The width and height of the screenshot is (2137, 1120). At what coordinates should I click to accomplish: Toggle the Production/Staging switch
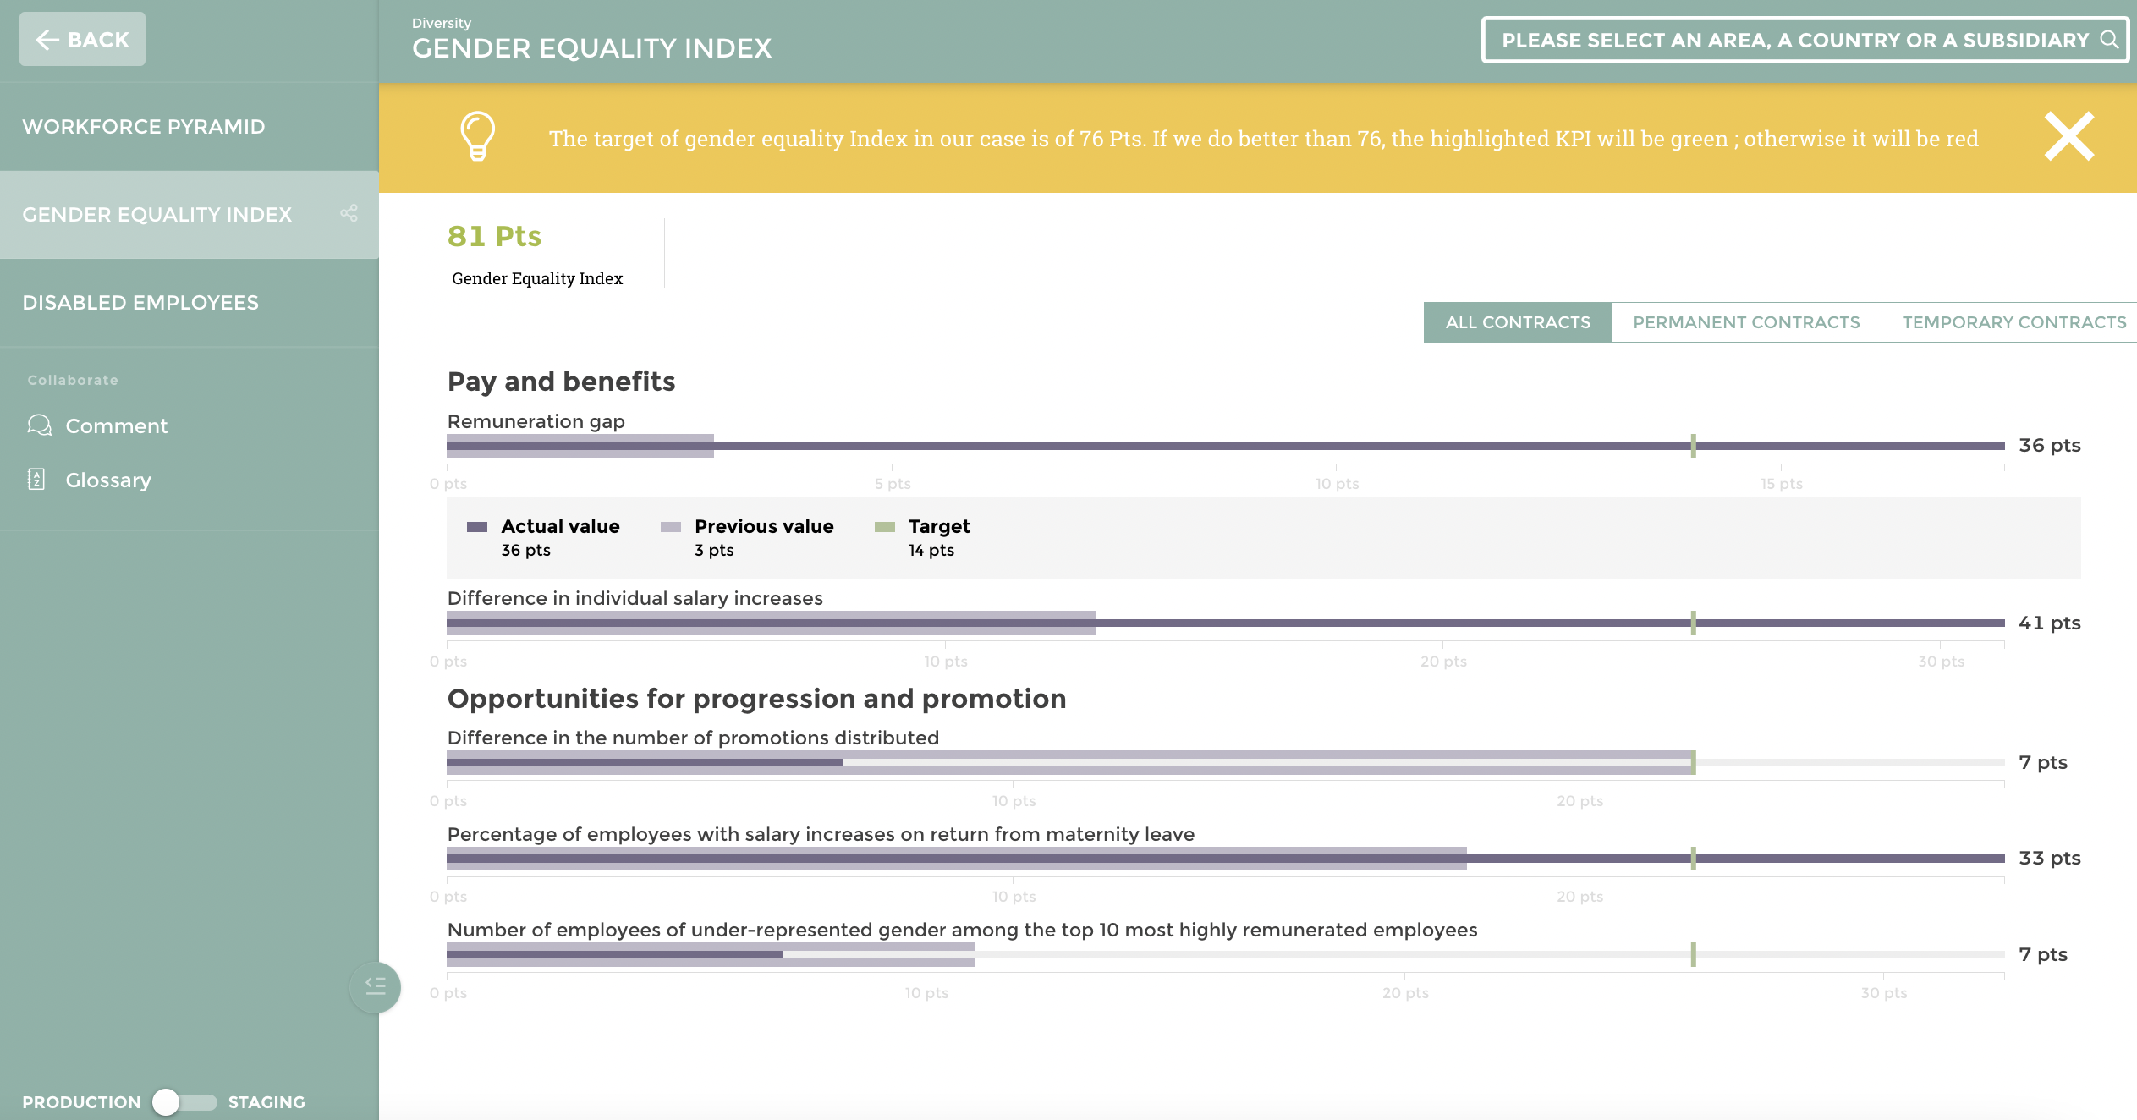point(184,1101)
